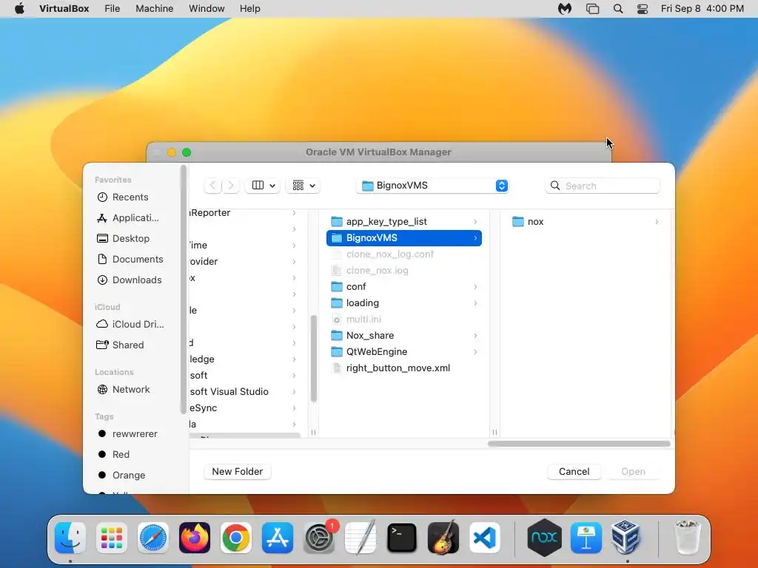Select the 'eSync' folder row

(x=244, y=408)
